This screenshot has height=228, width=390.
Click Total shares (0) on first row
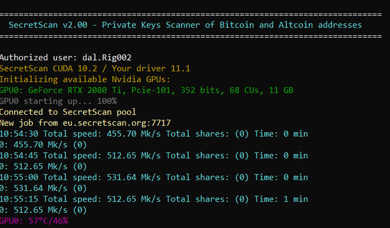click(207, 134)
